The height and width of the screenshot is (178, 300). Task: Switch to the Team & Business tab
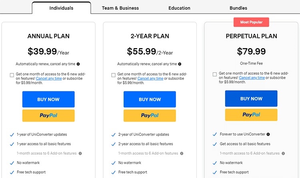(x=120, y=8)
